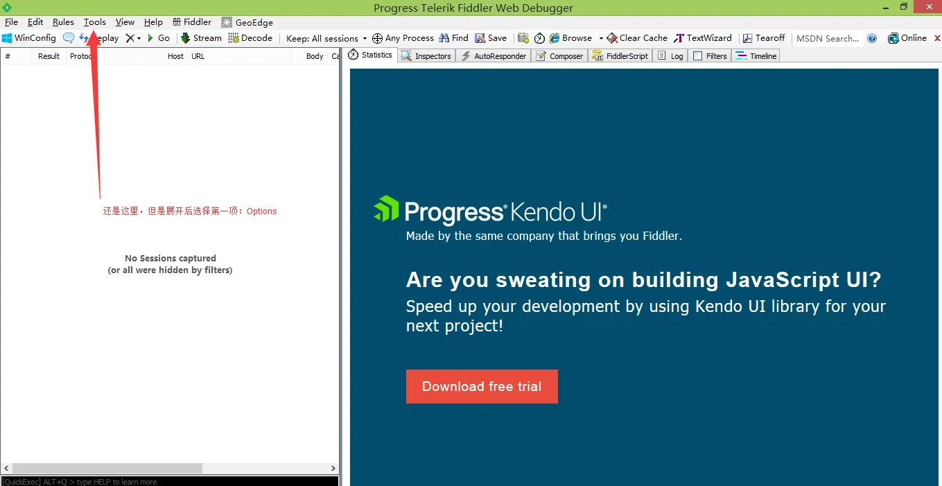The height and width of the screenshot is (486, 942).
Task: Open the File menu
Action: point(11,22)
